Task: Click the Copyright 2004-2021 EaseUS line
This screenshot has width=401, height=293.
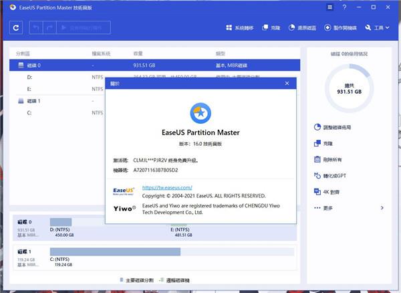Action: (204, 196)
